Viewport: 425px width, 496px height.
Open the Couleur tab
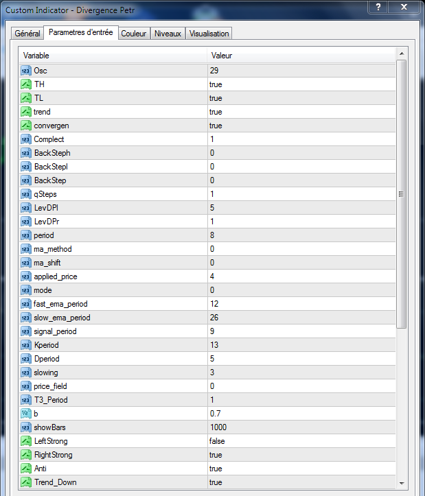click(x=134, y=34)
